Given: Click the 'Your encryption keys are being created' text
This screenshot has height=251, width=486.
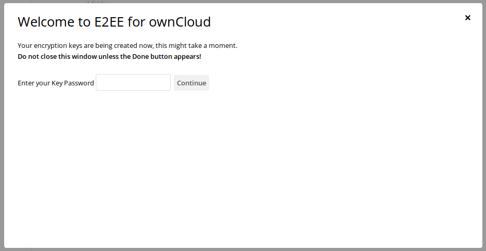Looking at the screenshot, I should (127, 46).
